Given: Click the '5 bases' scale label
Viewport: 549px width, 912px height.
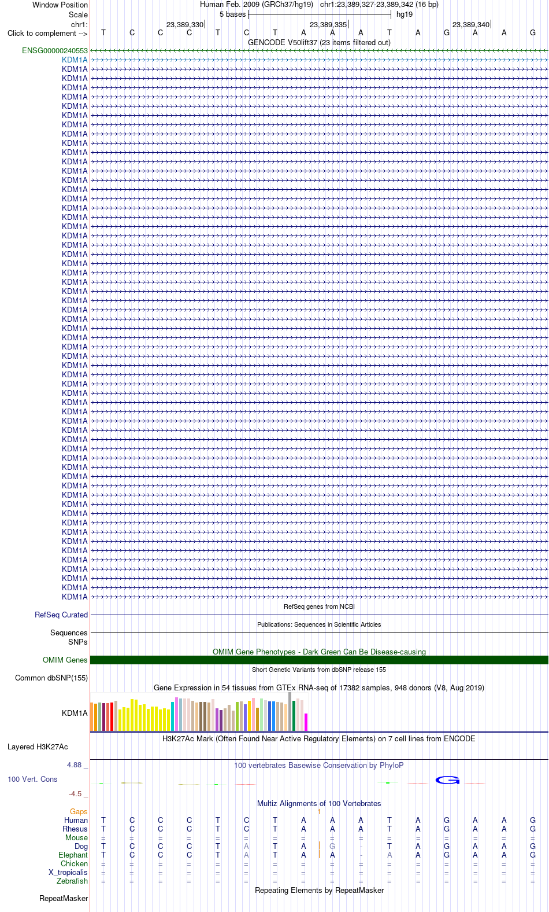Looking at the screenshot, I should [232, 14].
